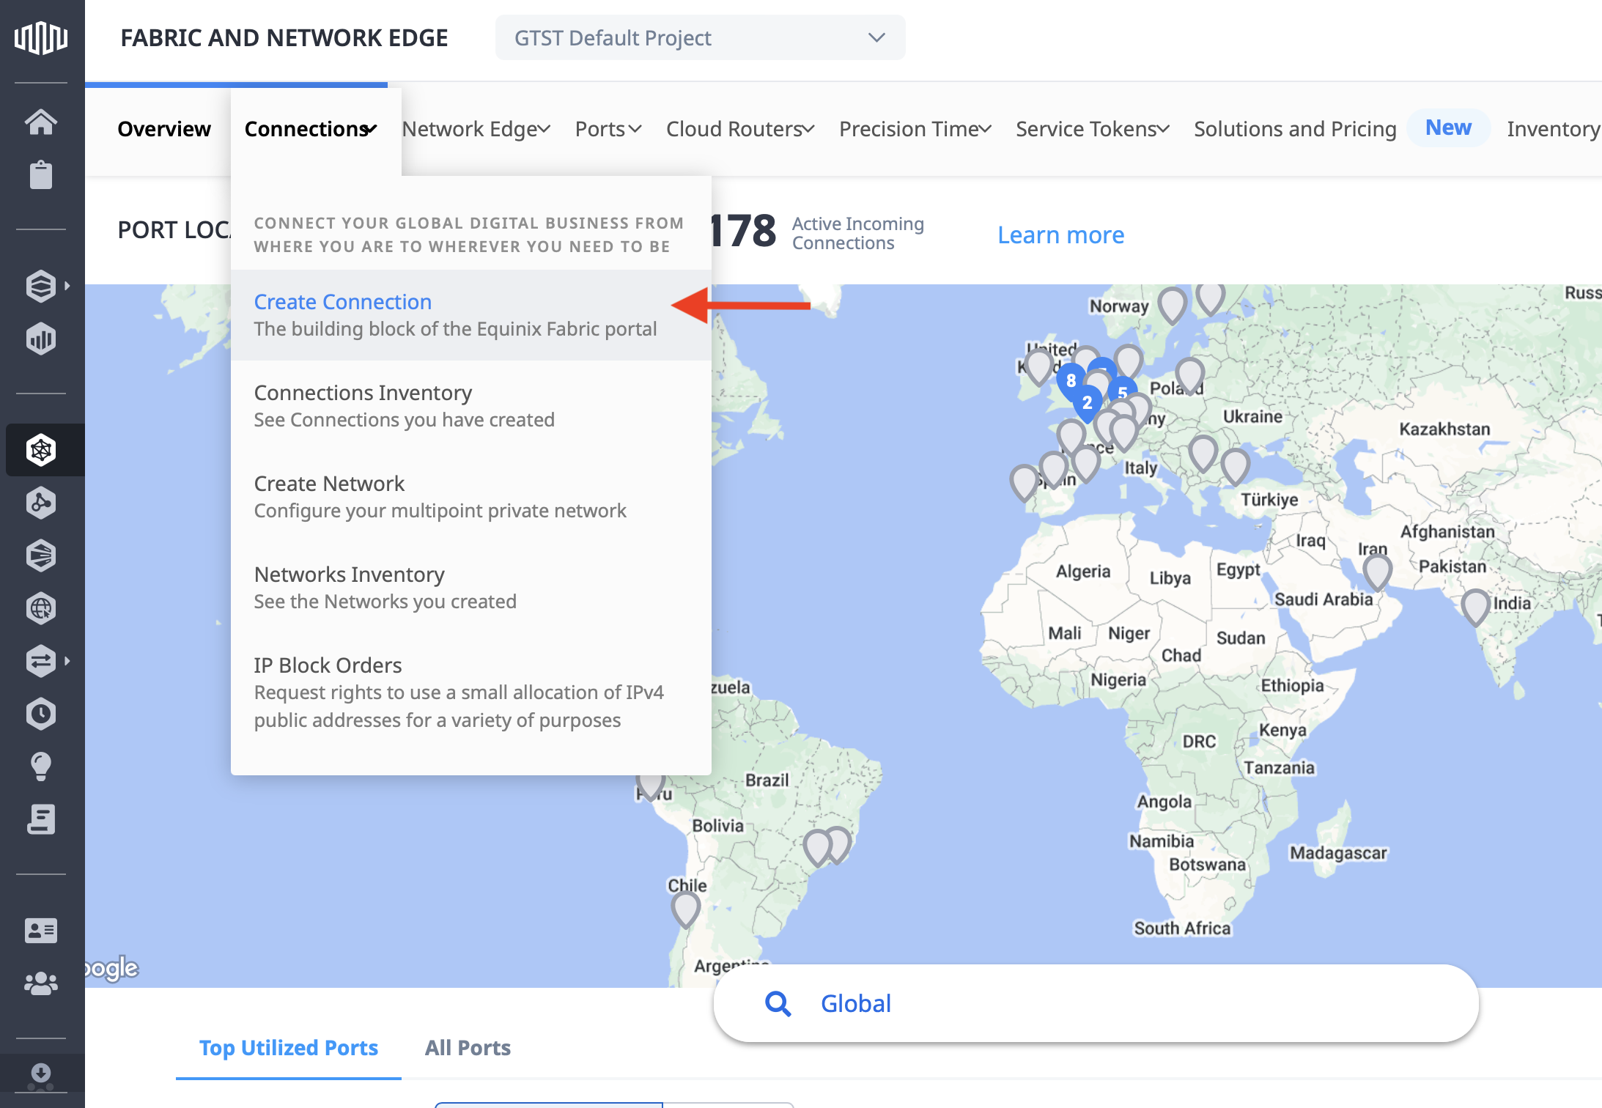Image resolution: width=1602 pixels, height=1108 pixels.
Task: Open the bar chart hexagon icon
Action: 41,339
